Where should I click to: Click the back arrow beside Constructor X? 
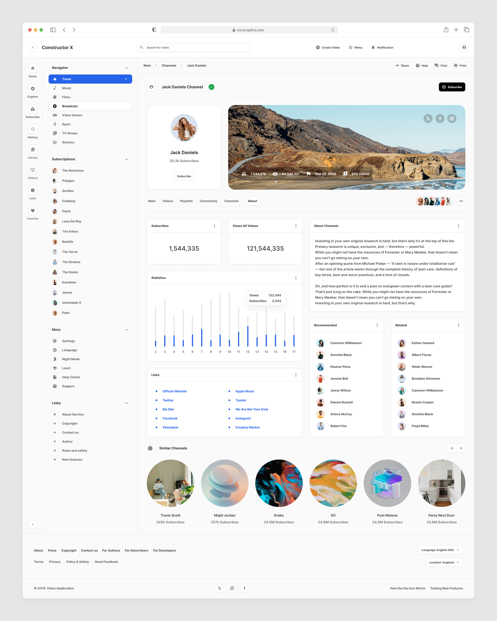(x=32, y=47)
